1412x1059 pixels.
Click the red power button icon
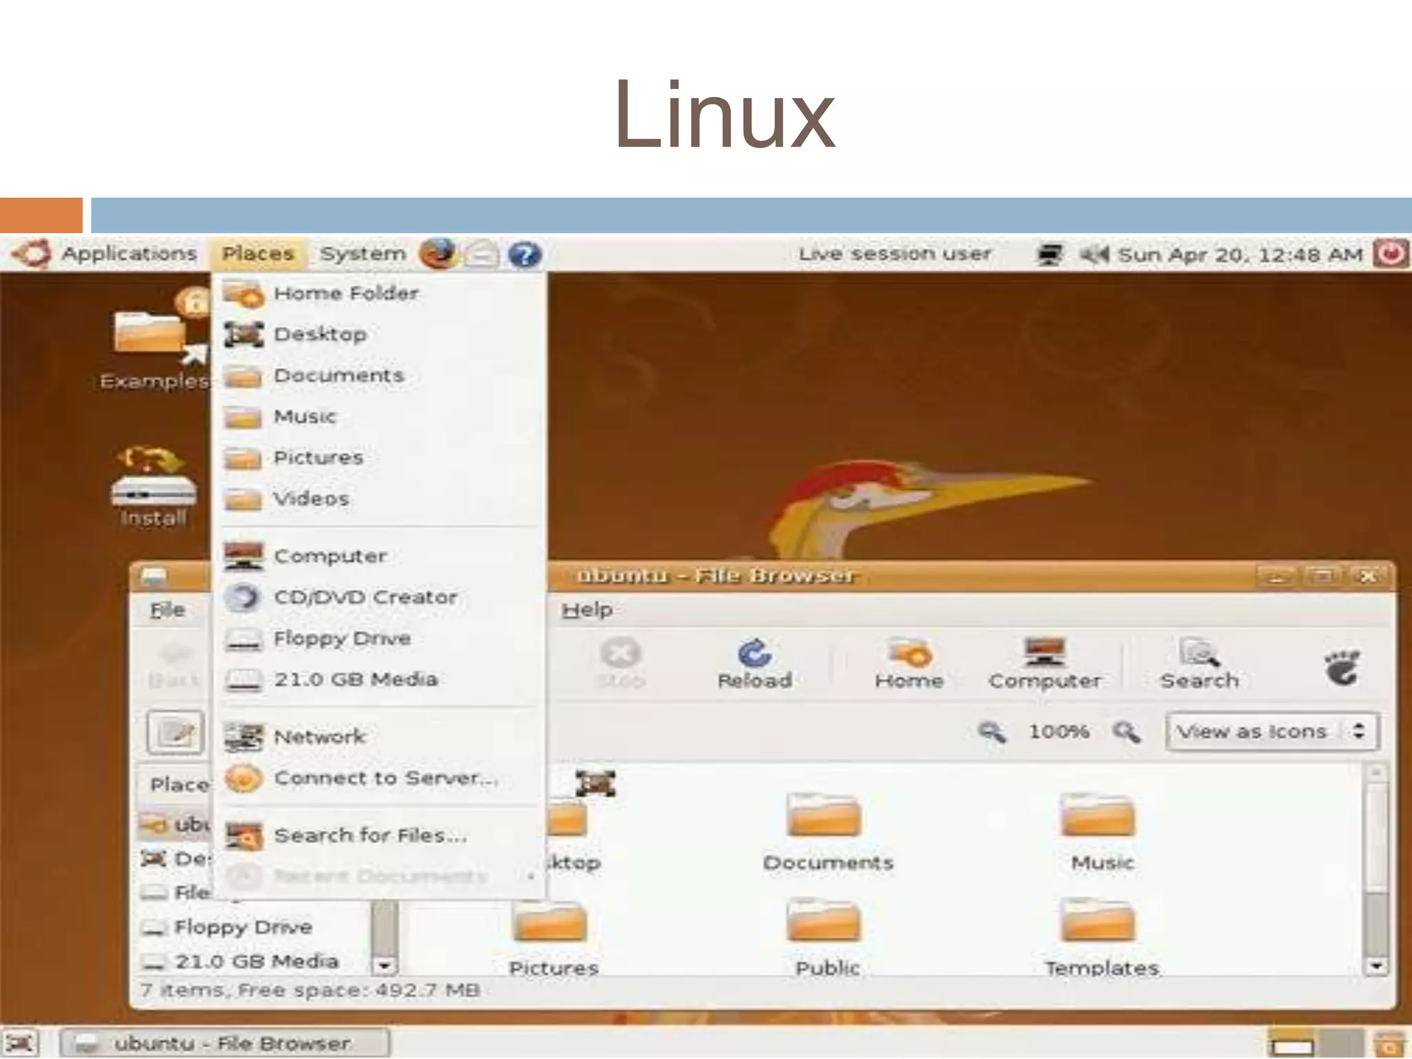coord(1391,253)
